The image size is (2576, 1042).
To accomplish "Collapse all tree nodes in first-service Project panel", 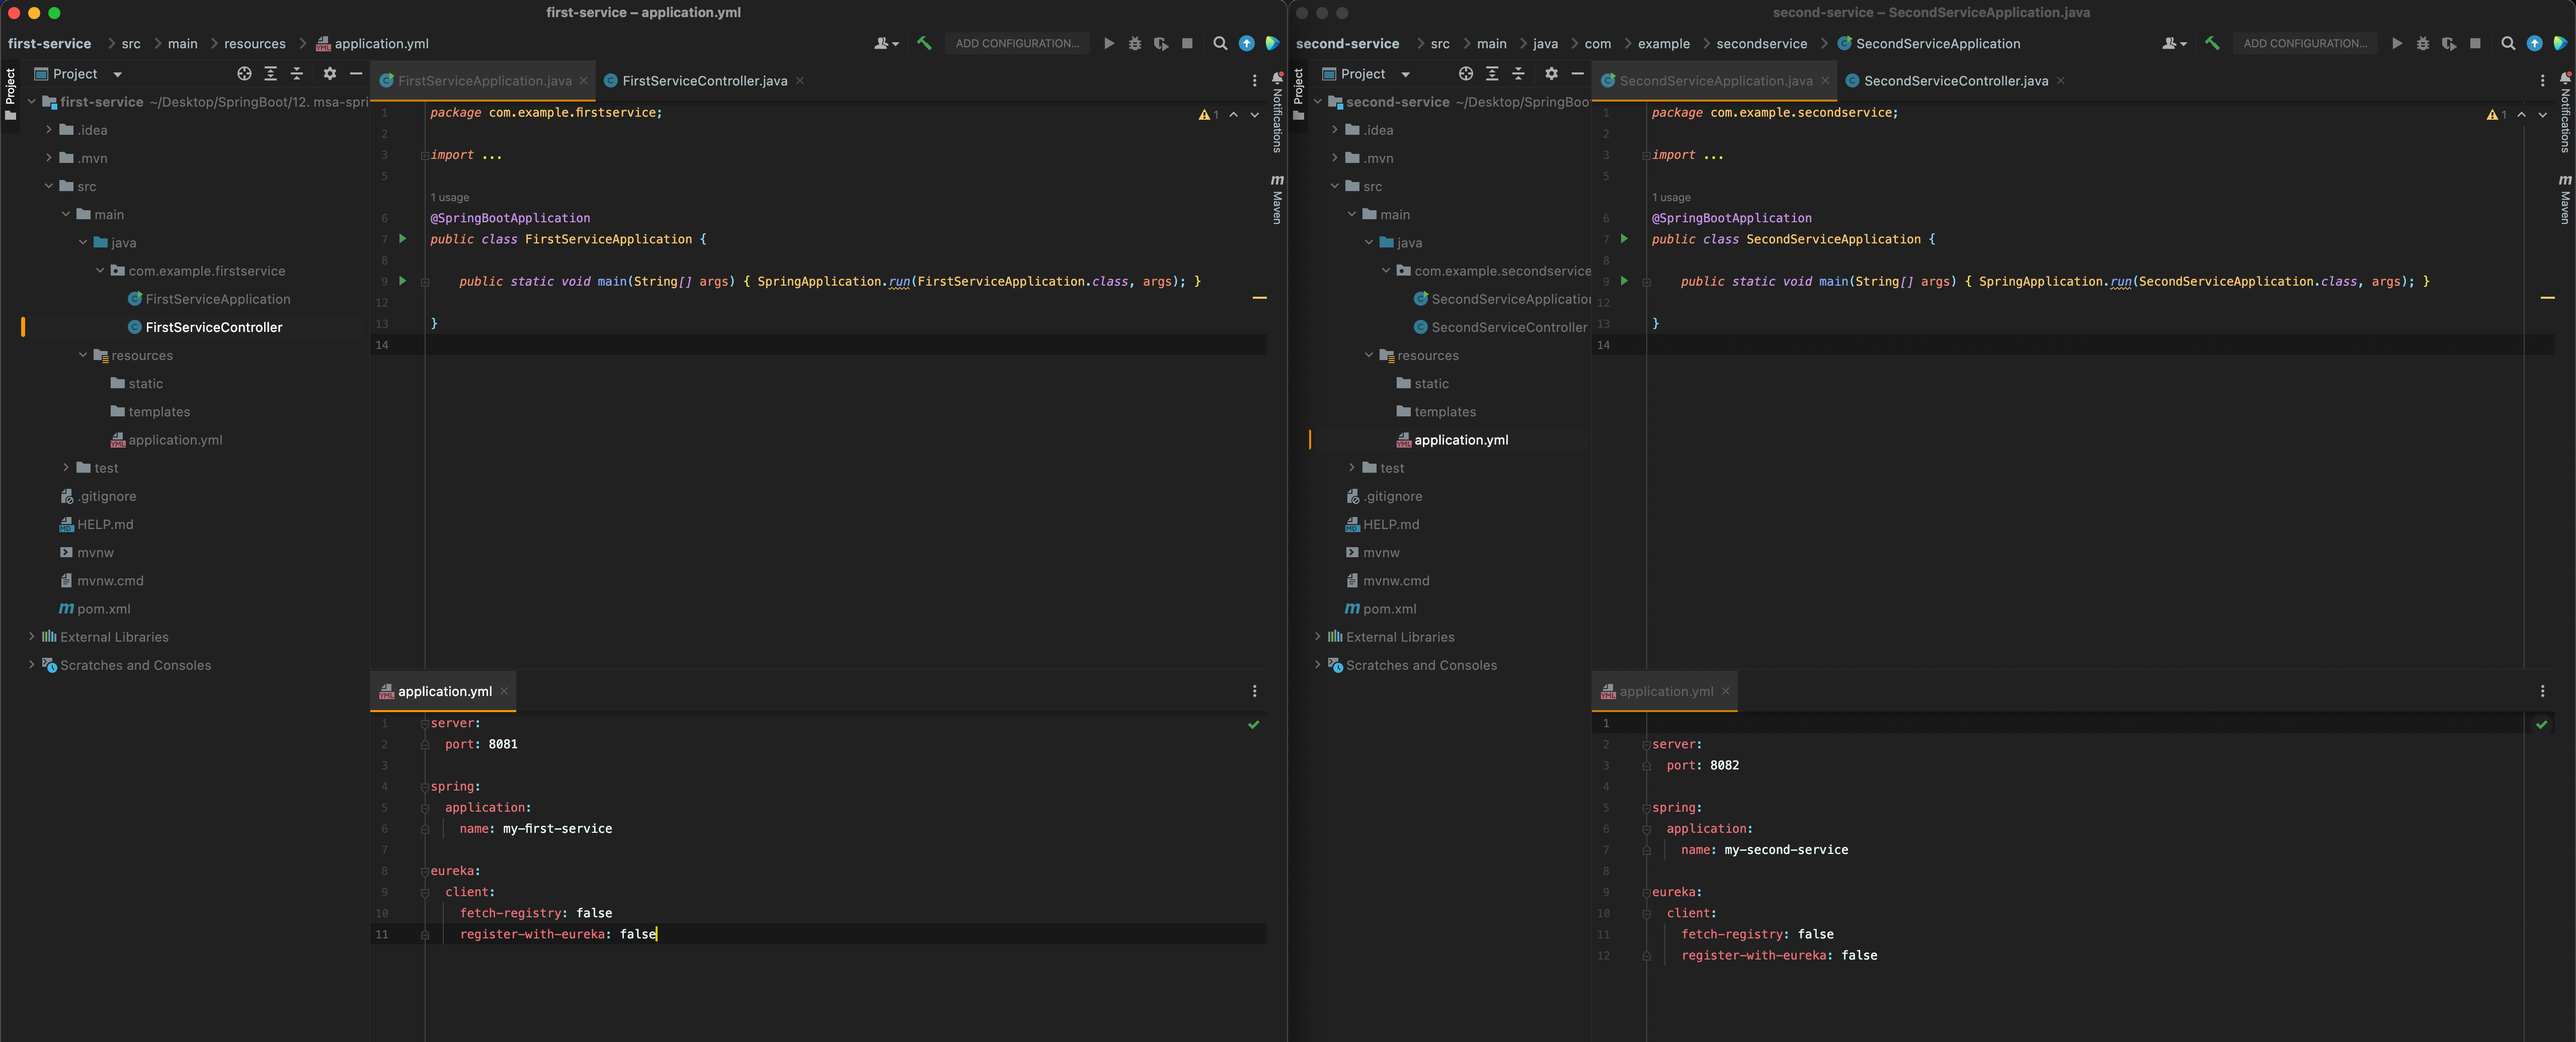I will (296, 73).
